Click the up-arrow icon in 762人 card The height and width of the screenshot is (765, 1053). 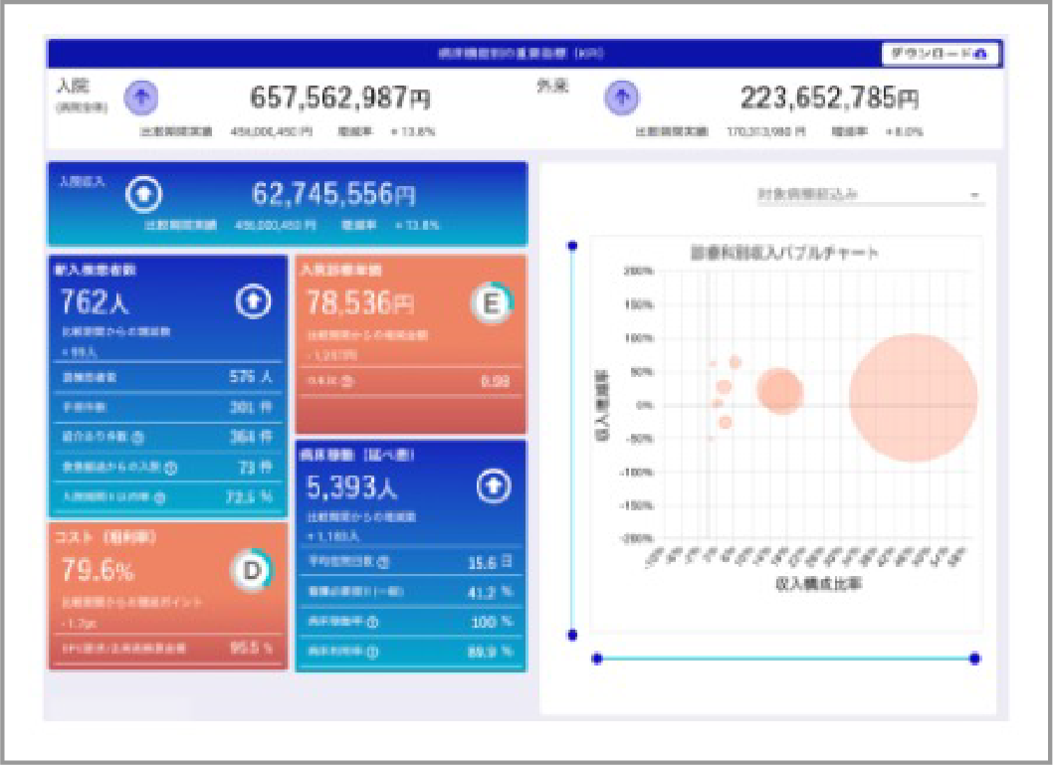point(253,301)
